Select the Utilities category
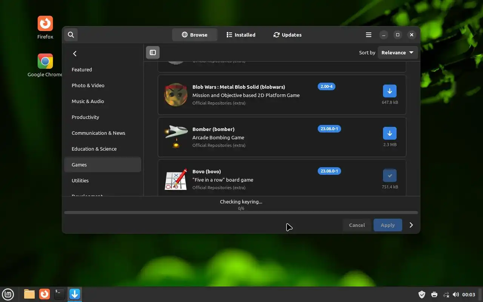 point(103,180)
